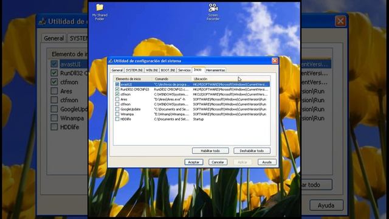389x219 pixels.
Task: Select the HKCU\SOFTWARE location cell of ctfmon
Action: (230, 94)
